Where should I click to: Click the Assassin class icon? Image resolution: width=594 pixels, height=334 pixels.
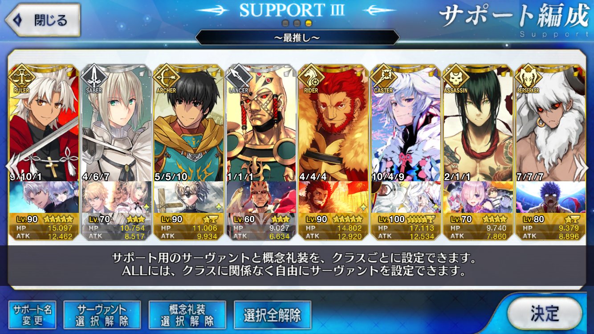pyautogui.click(x=456, y=77)
